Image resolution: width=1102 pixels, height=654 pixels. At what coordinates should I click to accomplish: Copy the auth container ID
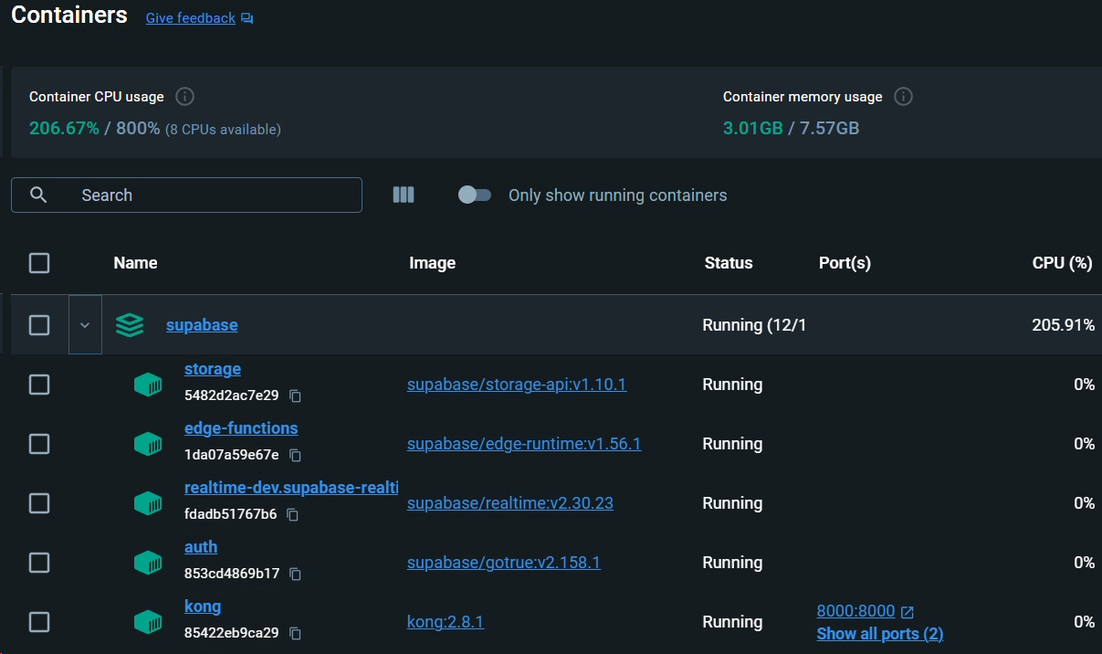(295, 575)
